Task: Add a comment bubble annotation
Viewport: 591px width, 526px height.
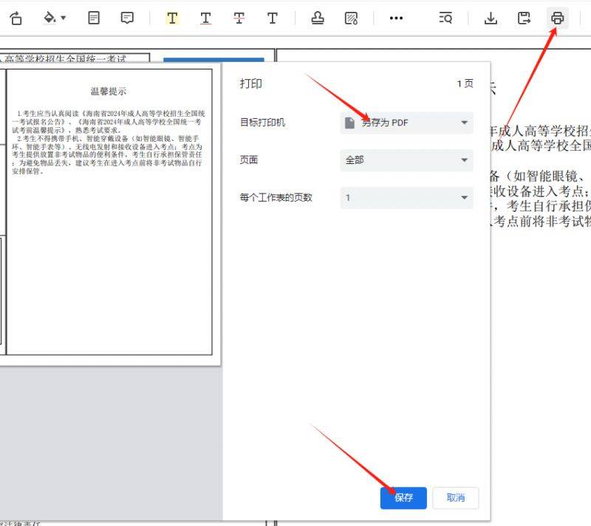Action: pyautogui.click(x=128, y=18)
